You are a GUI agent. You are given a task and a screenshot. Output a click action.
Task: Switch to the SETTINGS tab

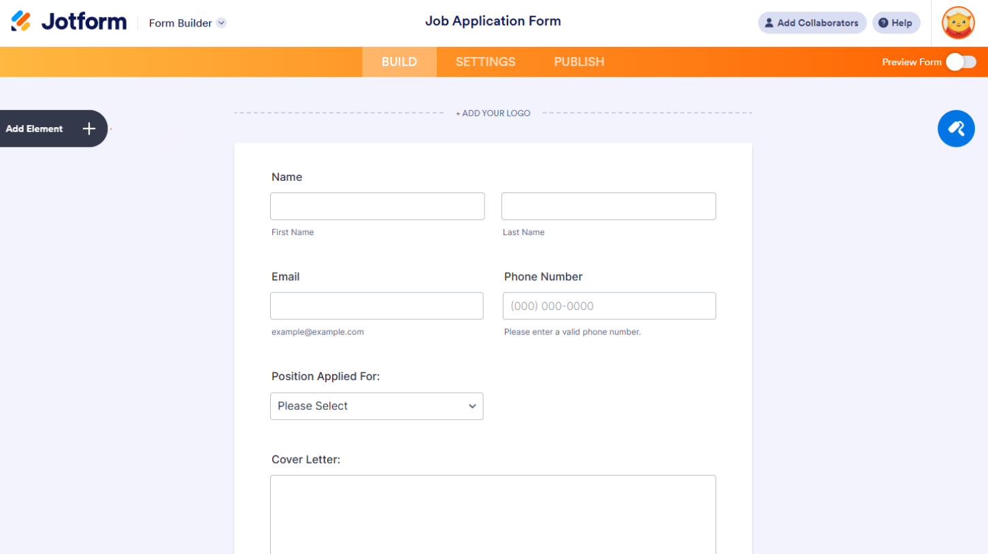[x=485, y=62]
